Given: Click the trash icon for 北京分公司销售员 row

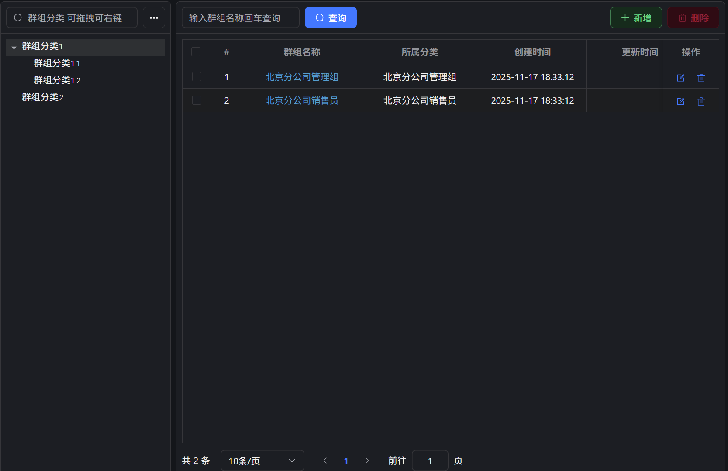Looking at the screenshot, I should click(x=701, y=101).
